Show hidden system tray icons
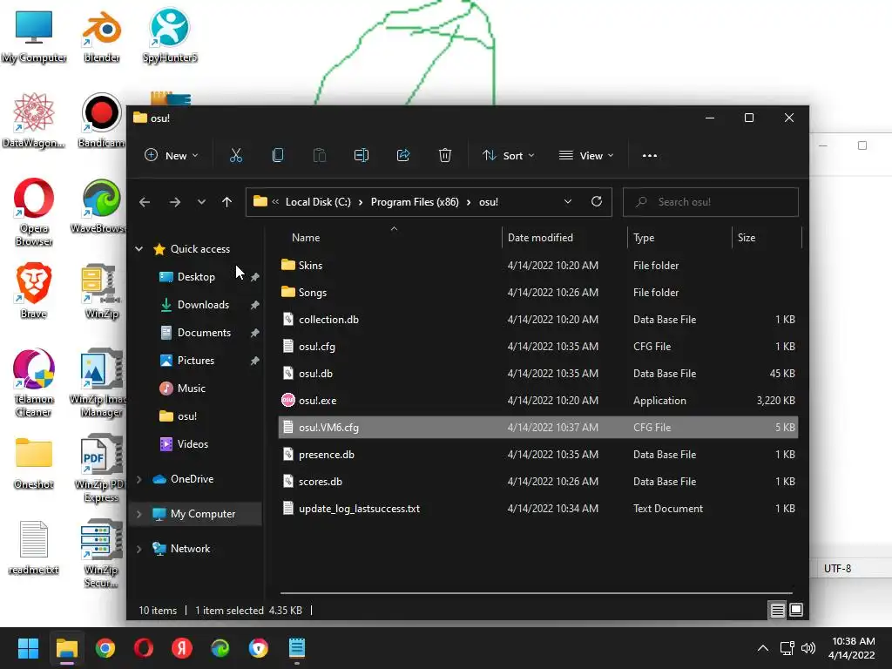892x669 pixels. tap(763, 648)
